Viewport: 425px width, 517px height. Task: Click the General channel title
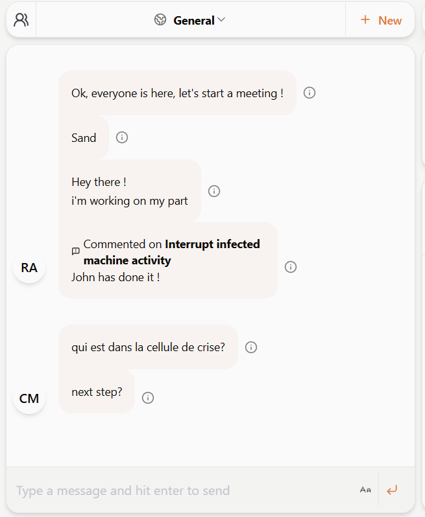pyautogui.click(x=193, y=20)
